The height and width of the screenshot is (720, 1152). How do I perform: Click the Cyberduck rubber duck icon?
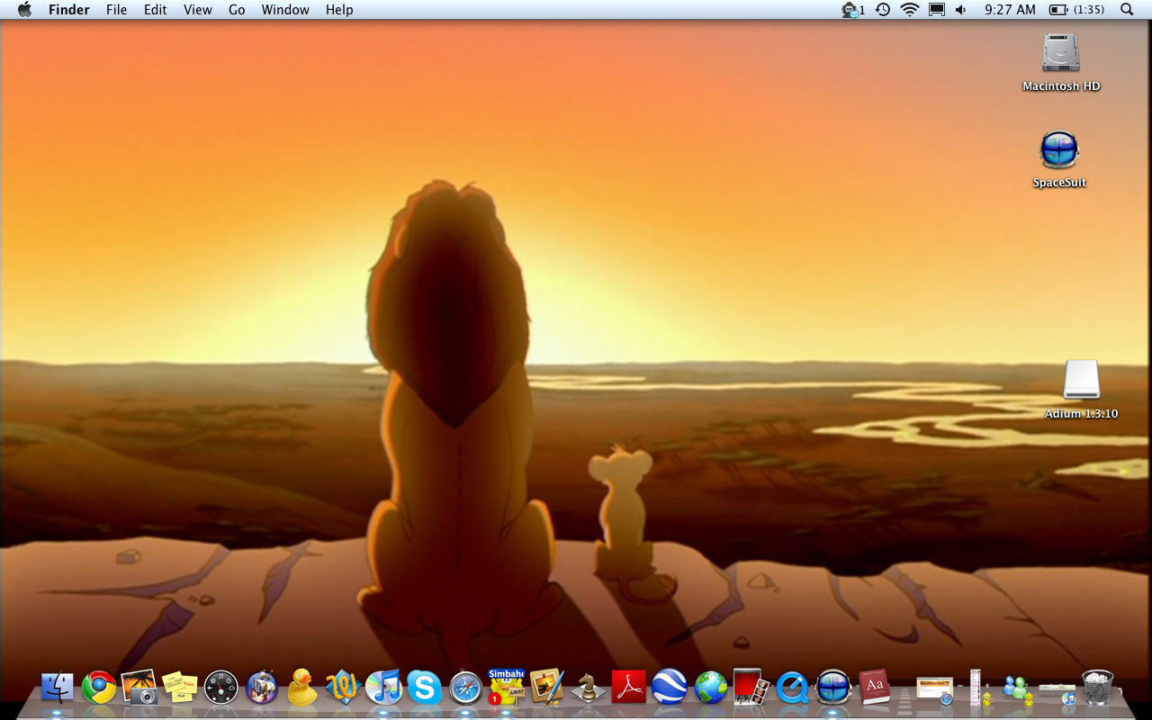click(x=302, y=688)
